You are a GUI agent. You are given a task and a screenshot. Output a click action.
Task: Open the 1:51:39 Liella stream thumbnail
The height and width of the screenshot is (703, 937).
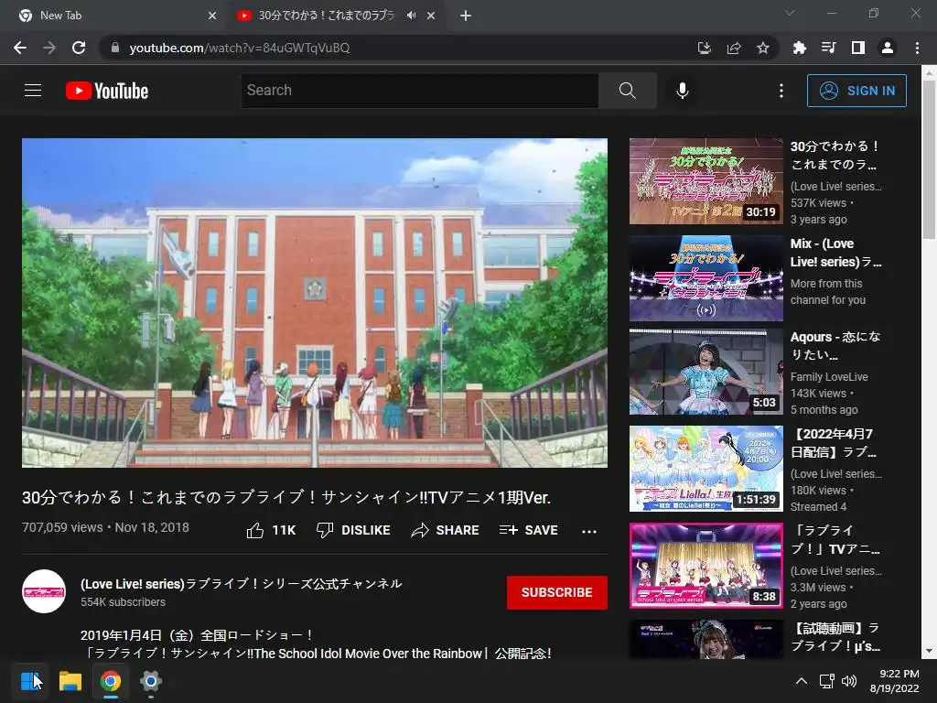click(x=705, y=469)
